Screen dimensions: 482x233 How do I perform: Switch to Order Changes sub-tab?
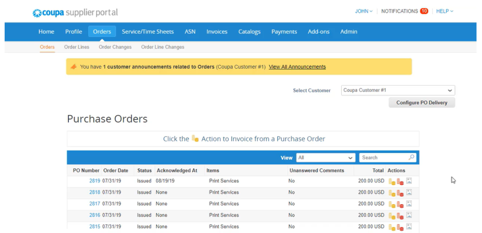pyautogui.click(x=115, y=47)
